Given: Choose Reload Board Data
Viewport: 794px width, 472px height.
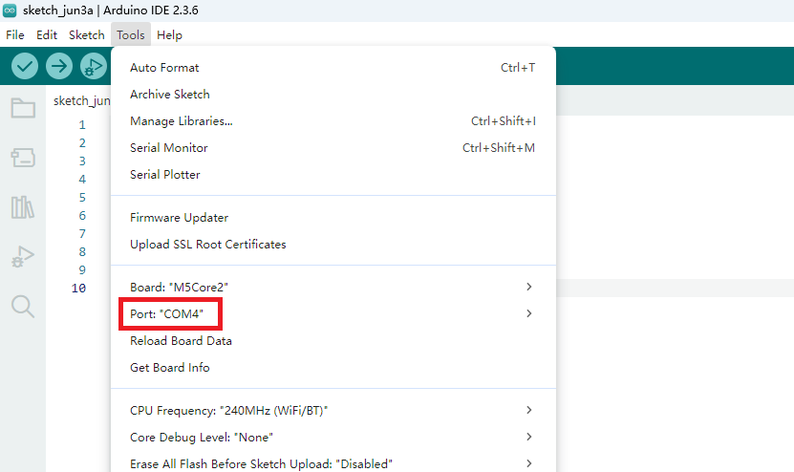Looking at the screenshot, I should click(333, 341).
